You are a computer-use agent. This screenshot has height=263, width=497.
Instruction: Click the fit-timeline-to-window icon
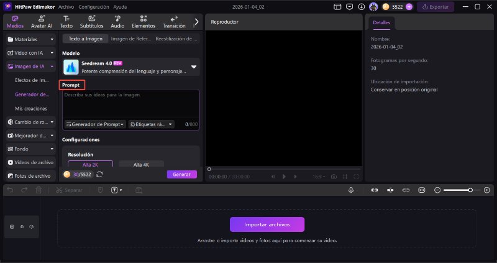click(421, 190)
